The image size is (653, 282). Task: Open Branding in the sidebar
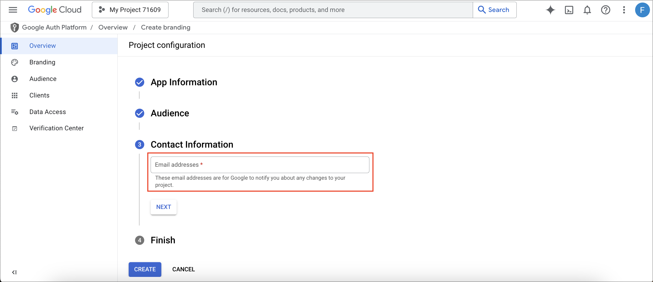click(x=59, y=62)
